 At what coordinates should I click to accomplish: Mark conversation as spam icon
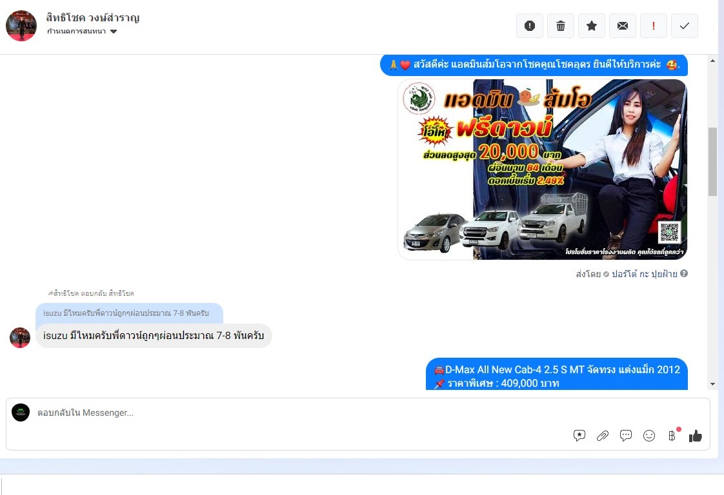pyautogui.click(x=530, y=26)
